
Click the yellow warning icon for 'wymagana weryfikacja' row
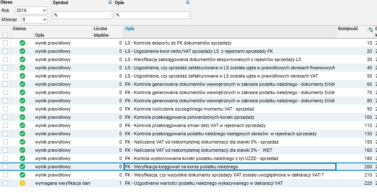tap(22, 183)
